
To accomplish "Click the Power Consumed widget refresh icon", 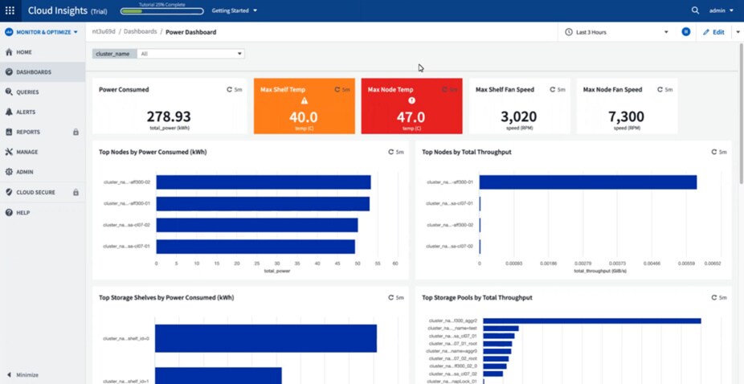I will [x=230, y=90].
